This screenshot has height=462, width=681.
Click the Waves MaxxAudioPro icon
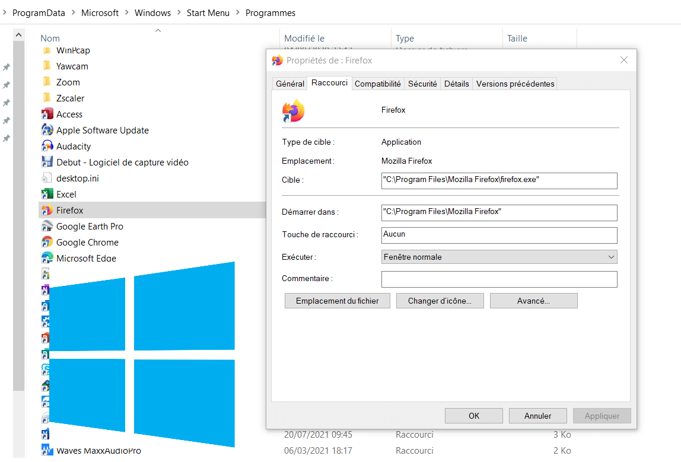(47, 450)
